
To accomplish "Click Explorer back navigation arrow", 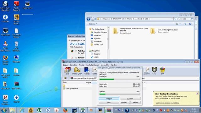I will tap(88, 19).
